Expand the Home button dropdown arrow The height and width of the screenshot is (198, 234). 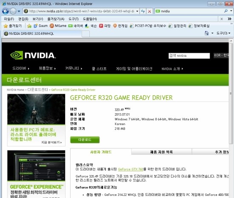tap(212, 33)
